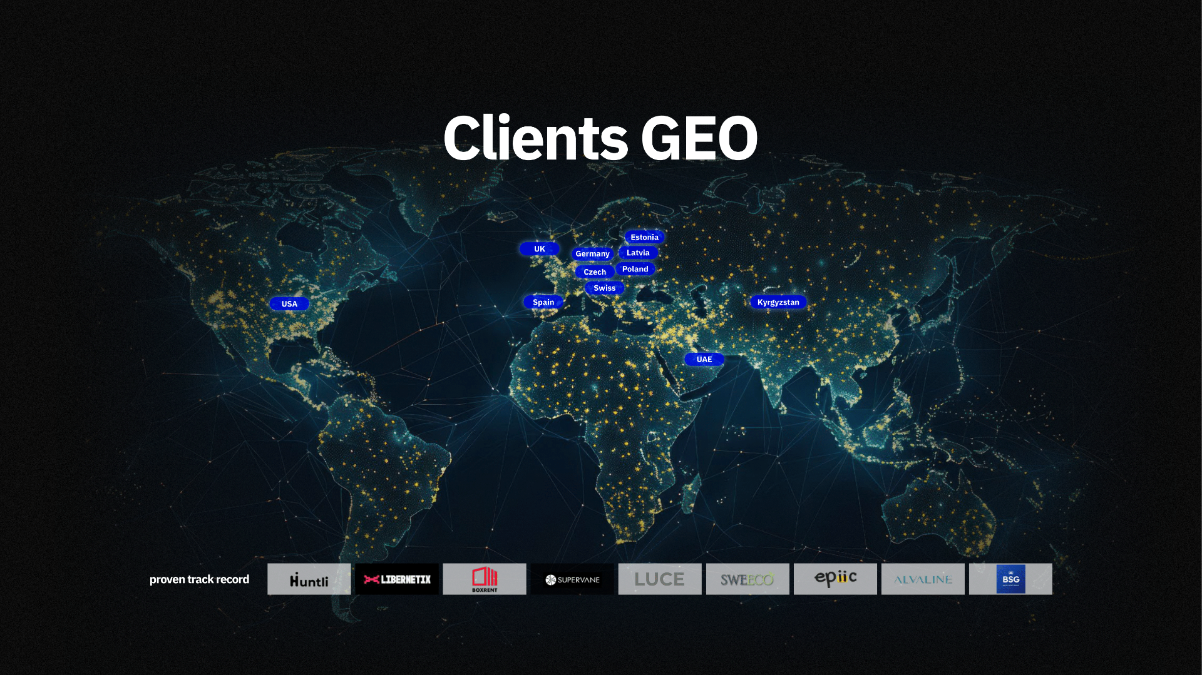
Task: Click the Czech map label
Action: [595, 272]
